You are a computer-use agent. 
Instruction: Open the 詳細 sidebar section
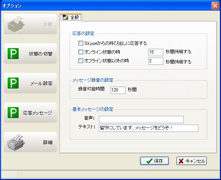click(30, 142)
